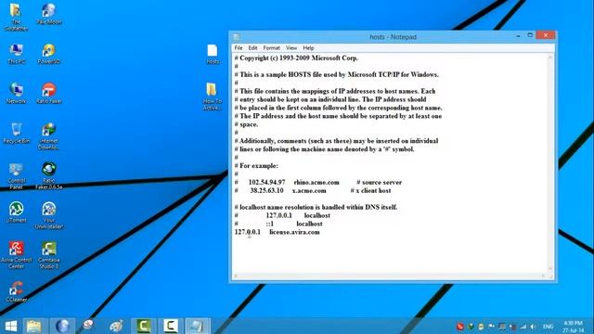The height and width of the screenshot is (334, 594).
Task: Select the Pale Moon browser desktop icon
Action: pos(49,14)
